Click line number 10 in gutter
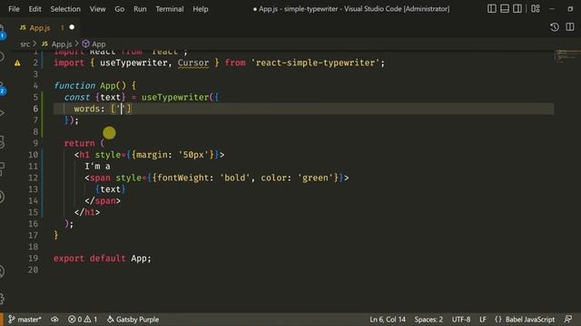The height and width of the screenshot is (326, 581). (33, 155)
